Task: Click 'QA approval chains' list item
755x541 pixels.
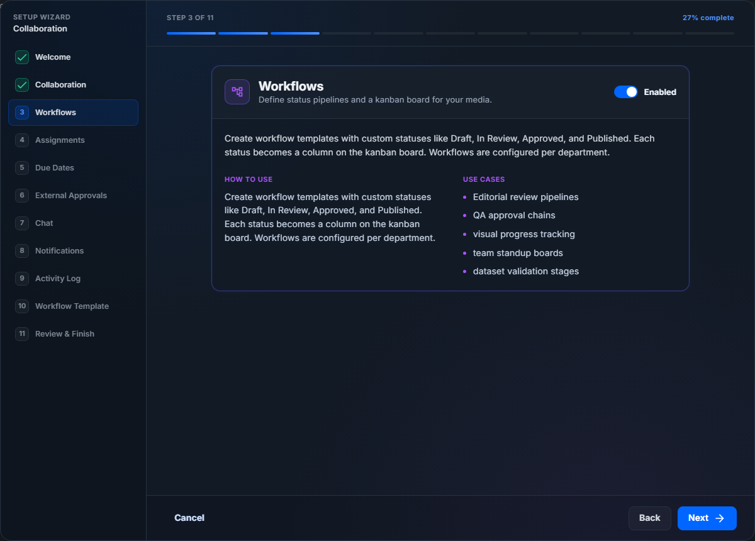Action: pyautogui.click(x=514, y=215)
